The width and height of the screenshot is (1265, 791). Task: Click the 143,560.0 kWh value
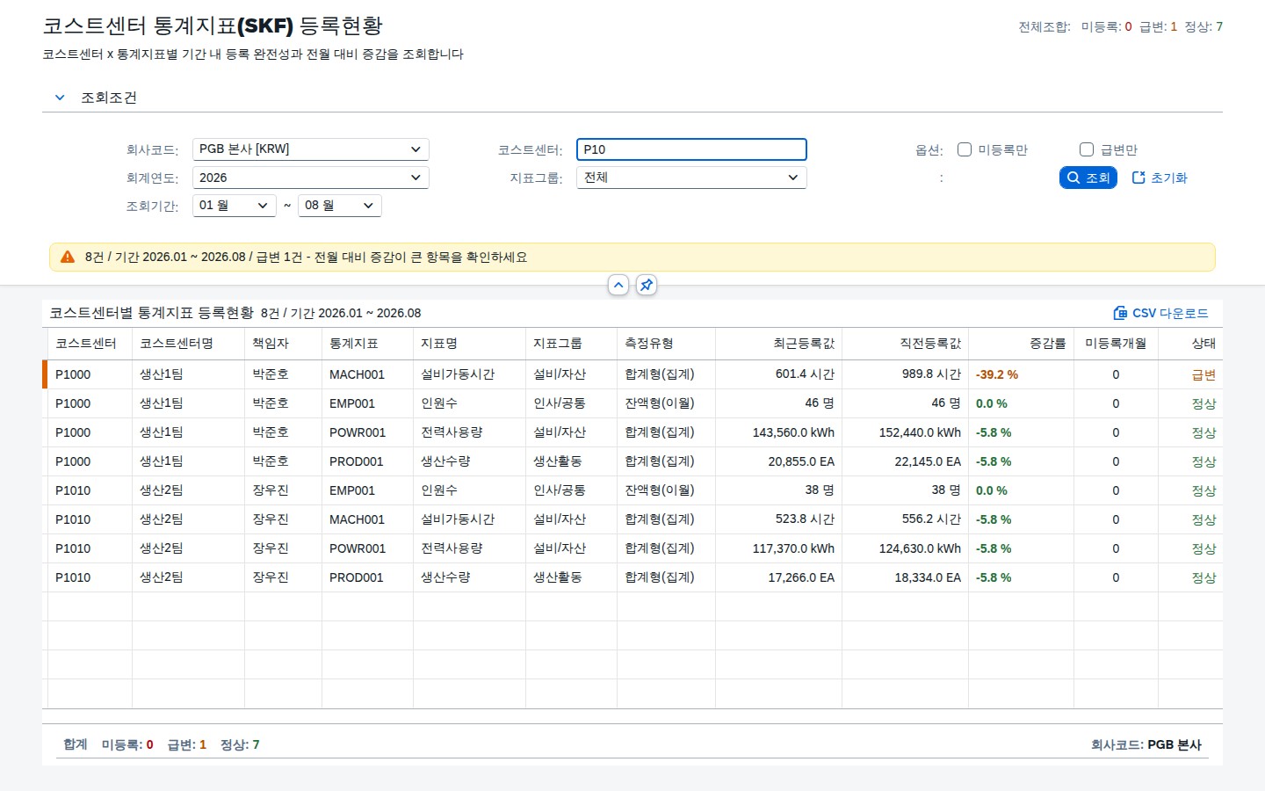[793, 432]
